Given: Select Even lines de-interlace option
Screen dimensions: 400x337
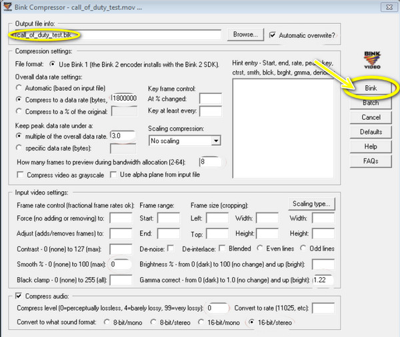Looking at the screenshot, I should (260, 248).
